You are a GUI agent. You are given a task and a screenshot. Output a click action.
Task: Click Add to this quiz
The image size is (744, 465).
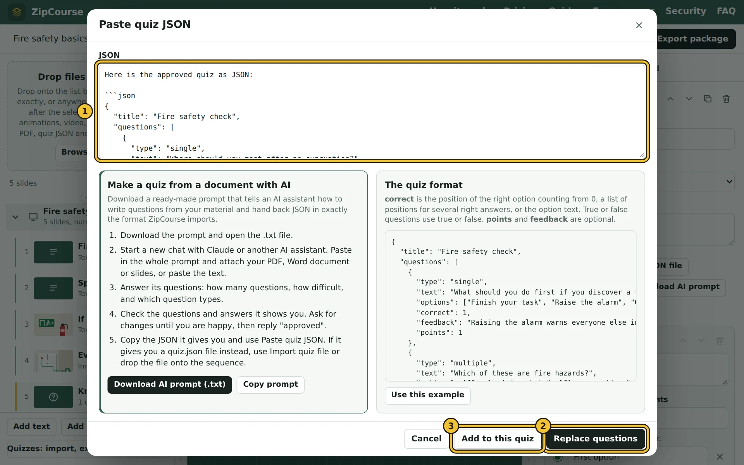click(497, 439)
